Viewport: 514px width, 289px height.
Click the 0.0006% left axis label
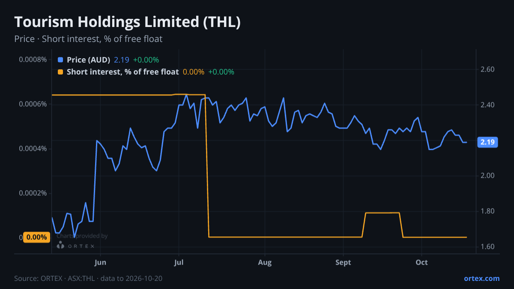[x=33, y=104]
